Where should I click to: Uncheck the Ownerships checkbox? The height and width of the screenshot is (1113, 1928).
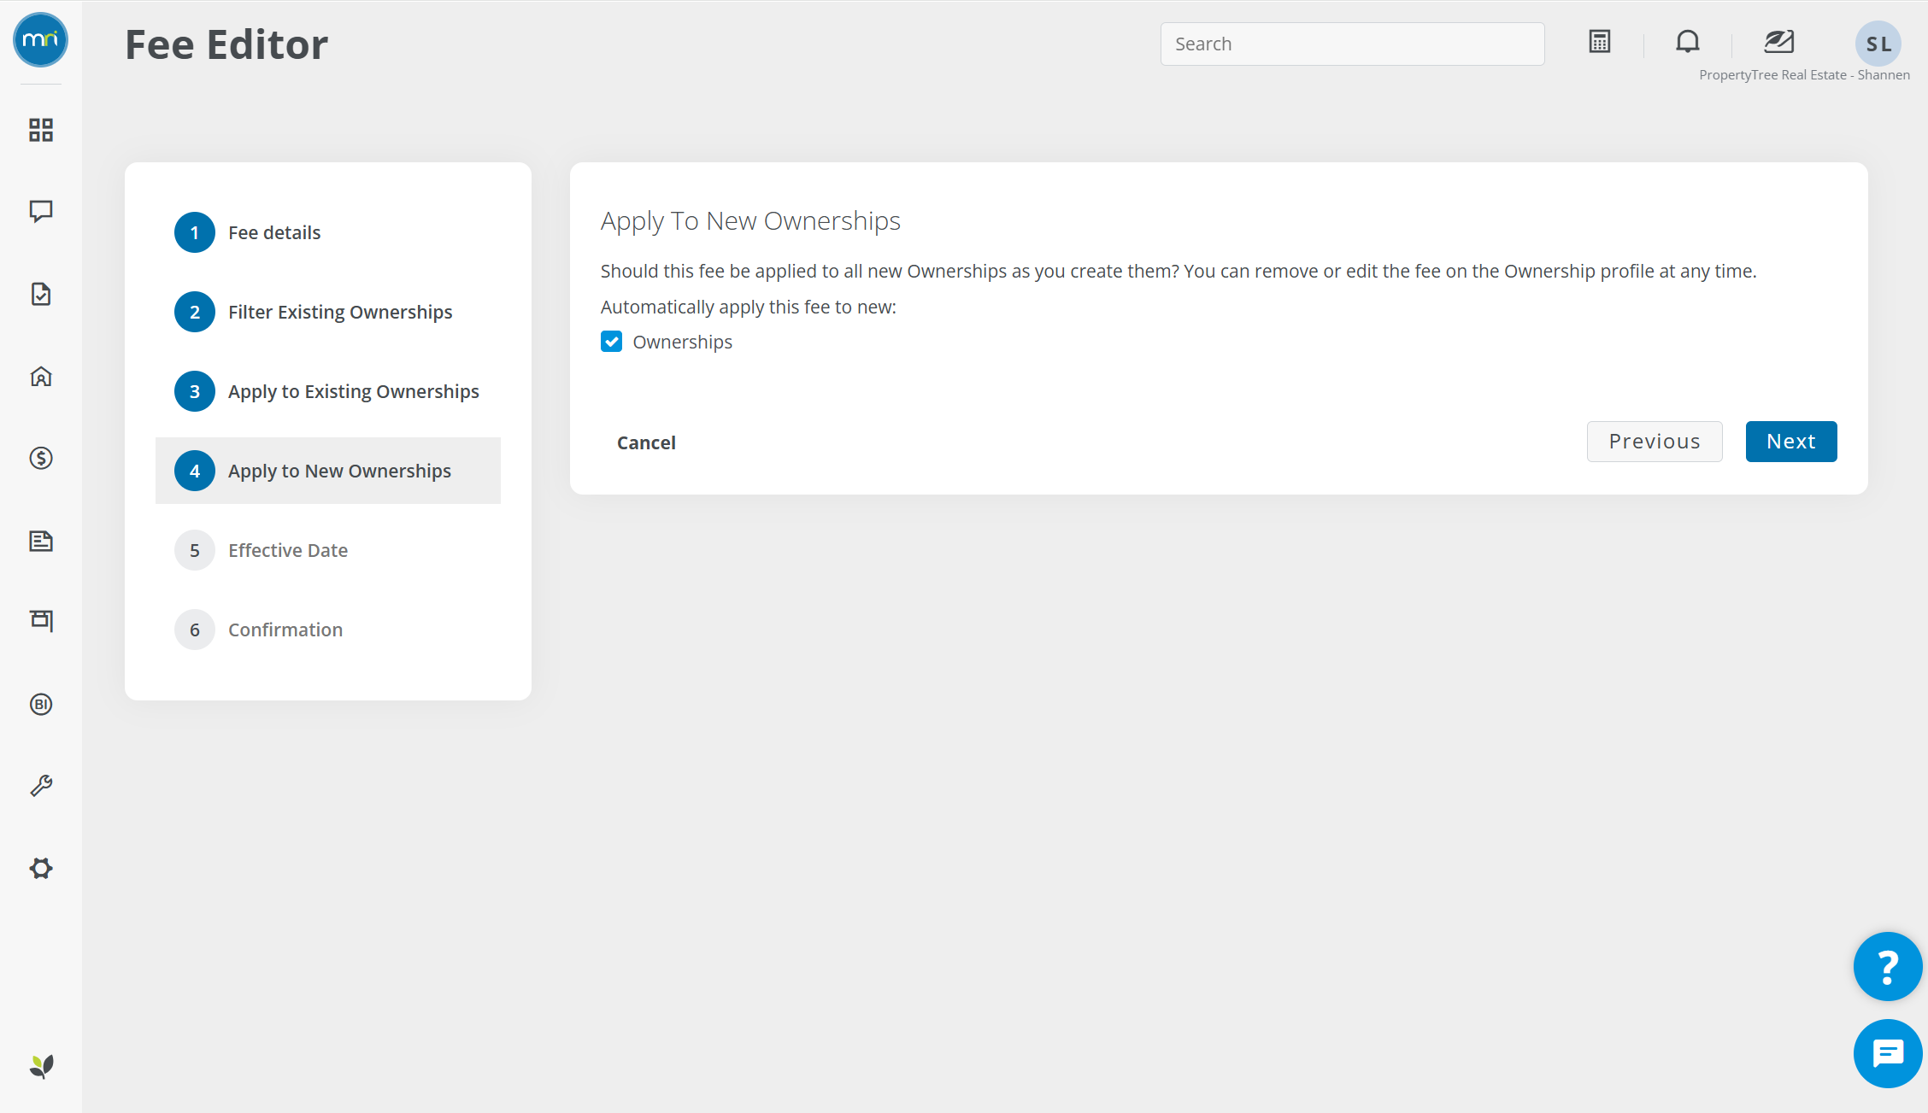[611, 342]
